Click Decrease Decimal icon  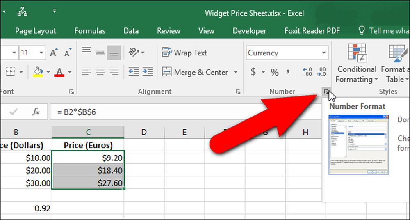point(321,71)
